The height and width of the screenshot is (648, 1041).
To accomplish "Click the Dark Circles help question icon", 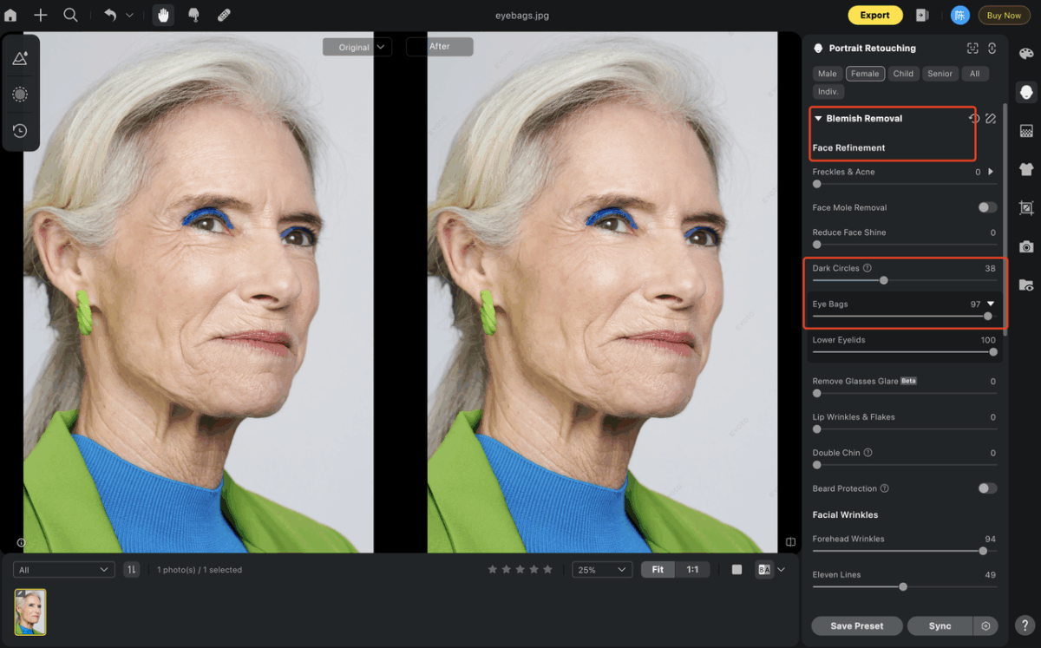I will (867, 268).
